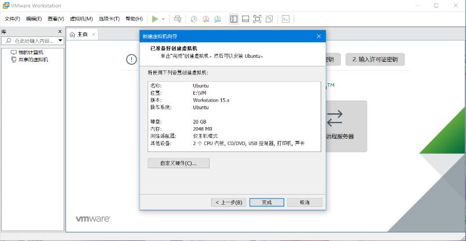The image size is (466, 241).
Task: Open the 虚拟机(M) menu
Action: click(81, 18)
